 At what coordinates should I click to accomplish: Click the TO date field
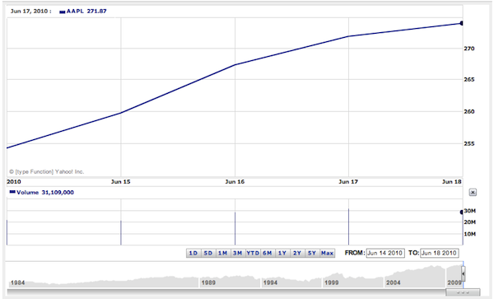(439, 253)
